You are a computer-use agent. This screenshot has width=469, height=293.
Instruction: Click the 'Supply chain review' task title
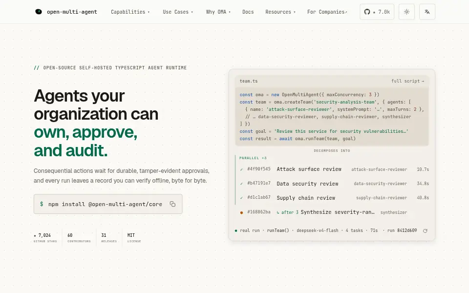pos(306,198)
